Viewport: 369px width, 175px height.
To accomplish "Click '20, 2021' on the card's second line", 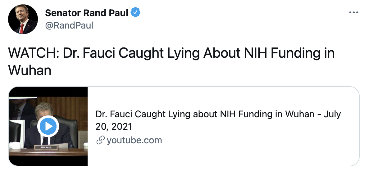I will [x=114, y=127].
